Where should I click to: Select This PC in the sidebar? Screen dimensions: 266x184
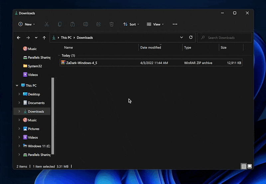pyautogui.click(x=29, y=86)
